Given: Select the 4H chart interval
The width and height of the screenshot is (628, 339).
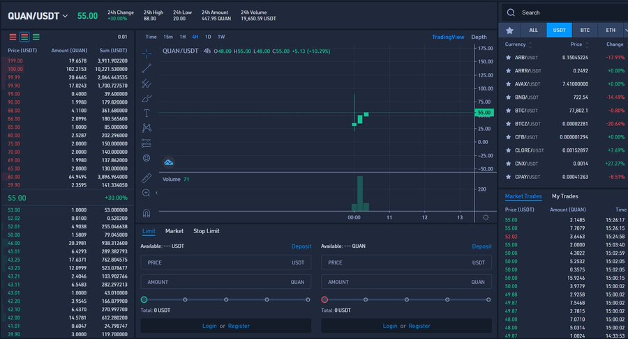Looking at the screenshot, I should (x=195, y=37).
